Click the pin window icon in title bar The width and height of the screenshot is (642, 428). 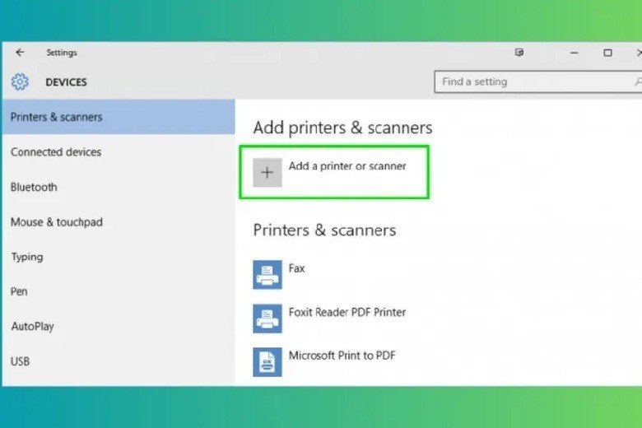(x=519, y=53)
